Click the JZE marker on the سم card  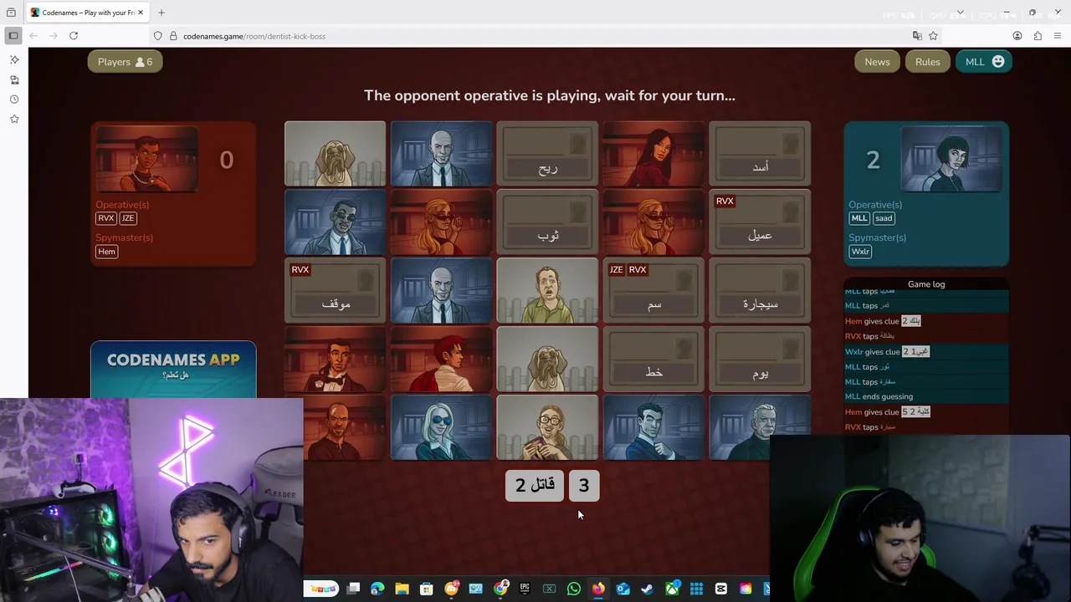pos(616,269)
